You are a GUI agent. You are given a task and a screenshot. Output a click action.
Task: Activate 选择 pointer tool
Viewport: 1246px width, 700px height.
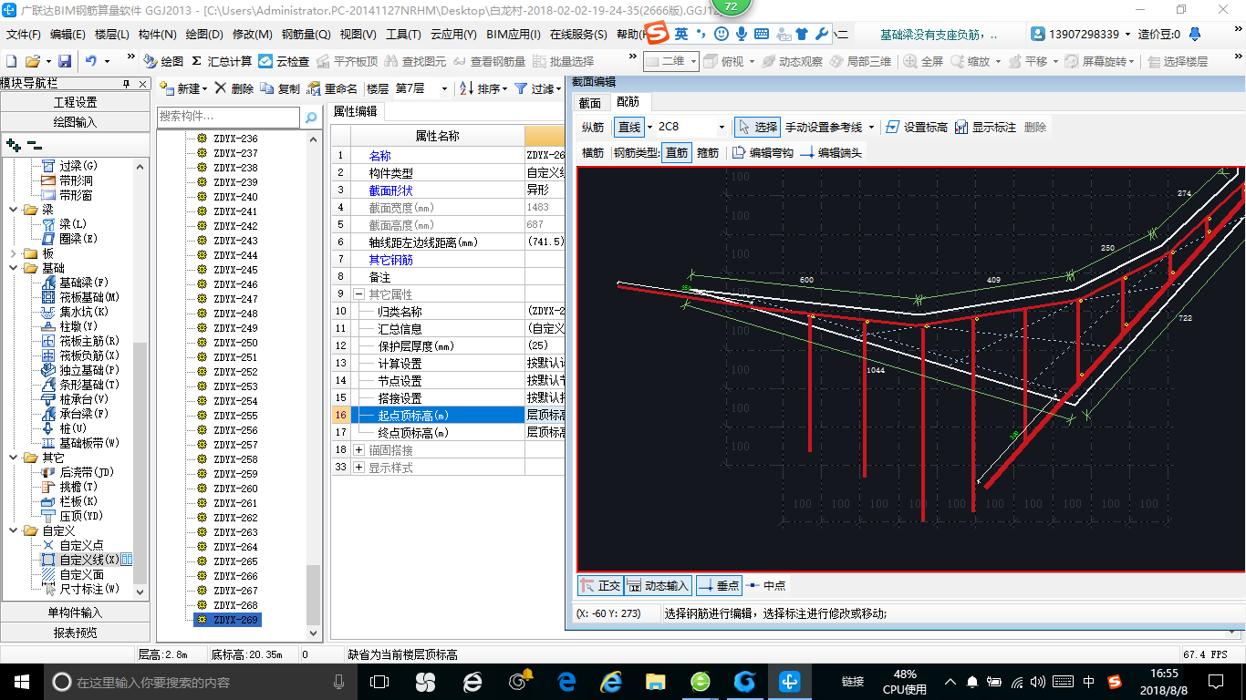(758, 127)
